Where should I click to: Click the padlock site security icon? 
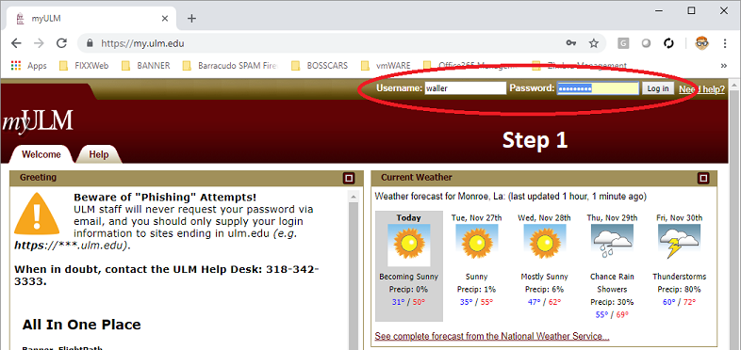coord(91,43)
